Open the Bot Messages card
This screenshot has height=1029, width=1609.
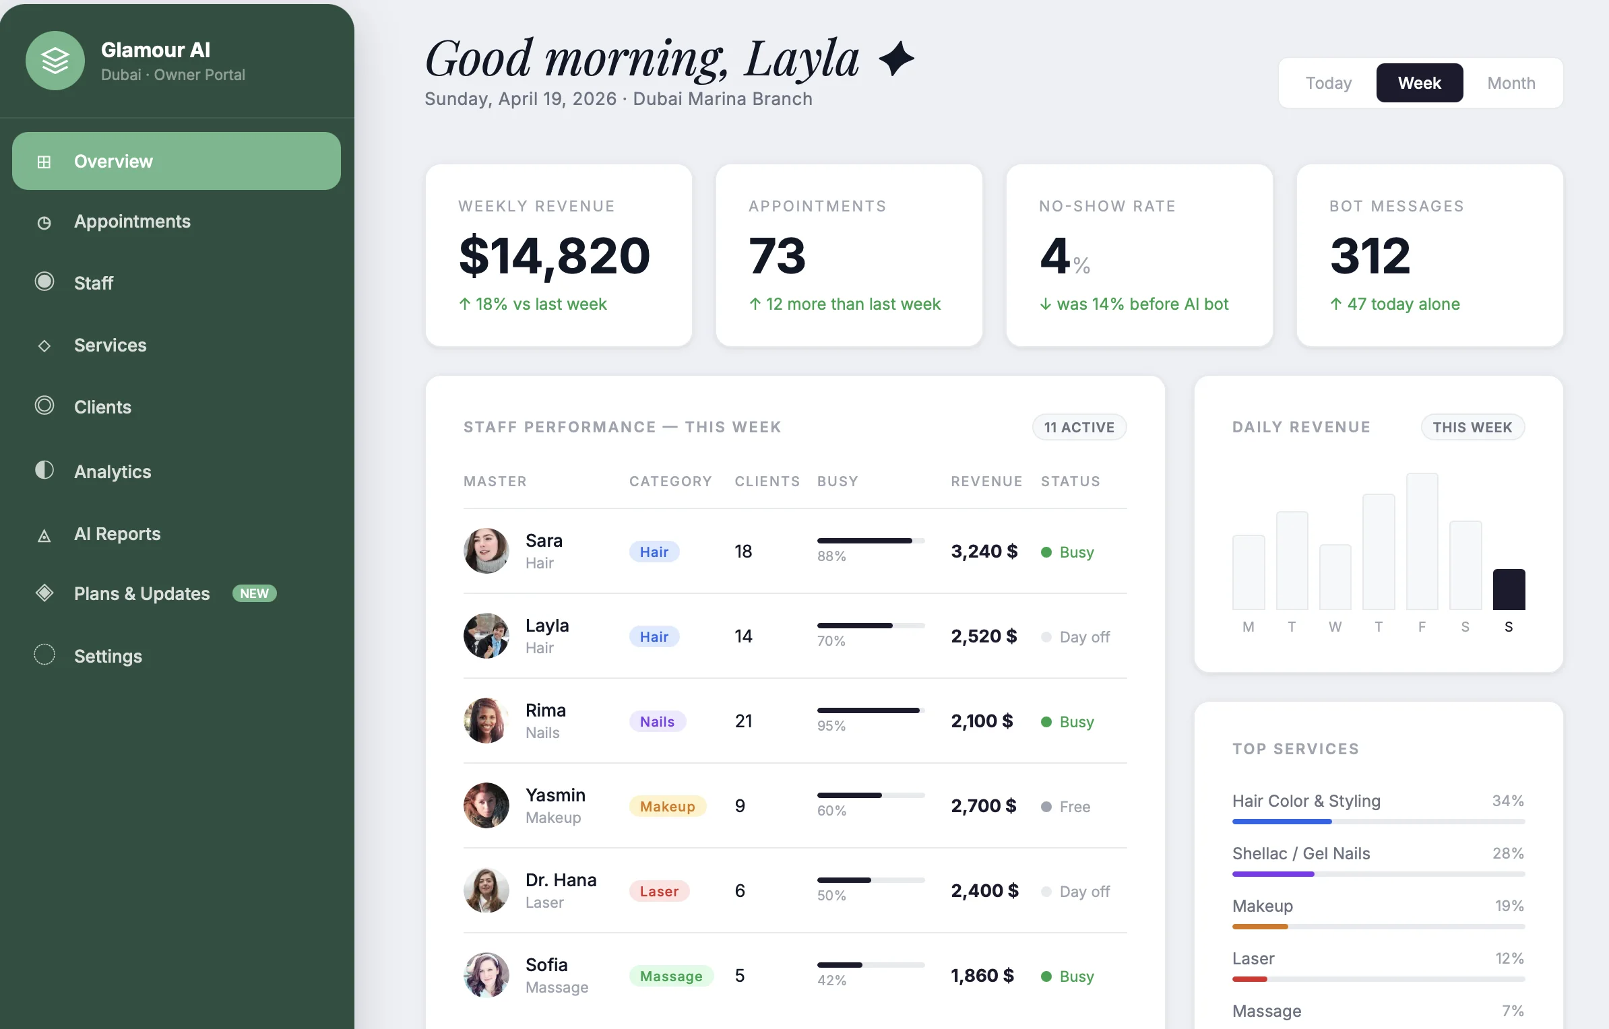point(1430,255)
